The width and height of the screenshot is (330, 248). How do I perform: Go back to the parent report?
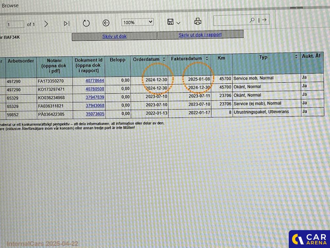coord(106,23)
